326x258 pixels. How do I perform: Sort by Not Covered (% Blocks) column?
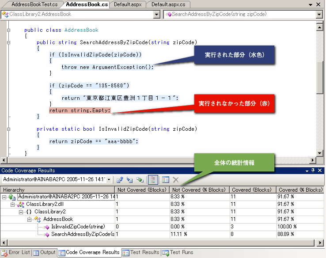(x=200, y=190)
